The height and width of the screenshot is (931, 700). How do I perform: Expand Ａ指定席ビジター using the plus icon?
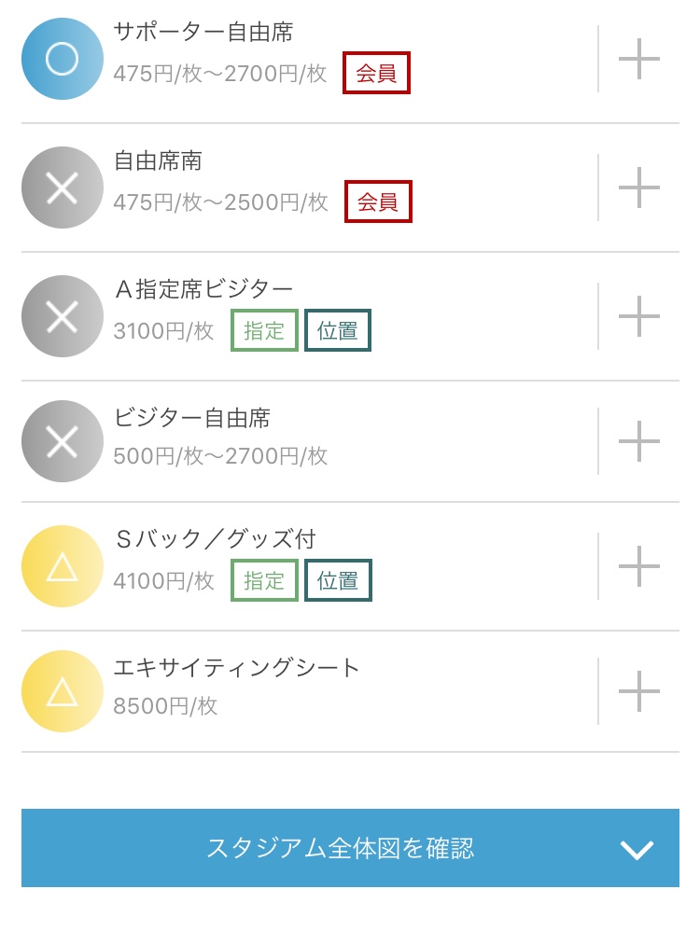coord(639,317)
